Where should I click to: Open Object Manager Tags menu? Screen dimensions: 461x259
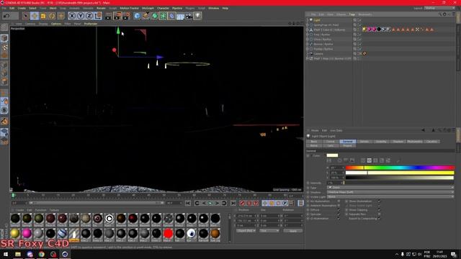352,14
